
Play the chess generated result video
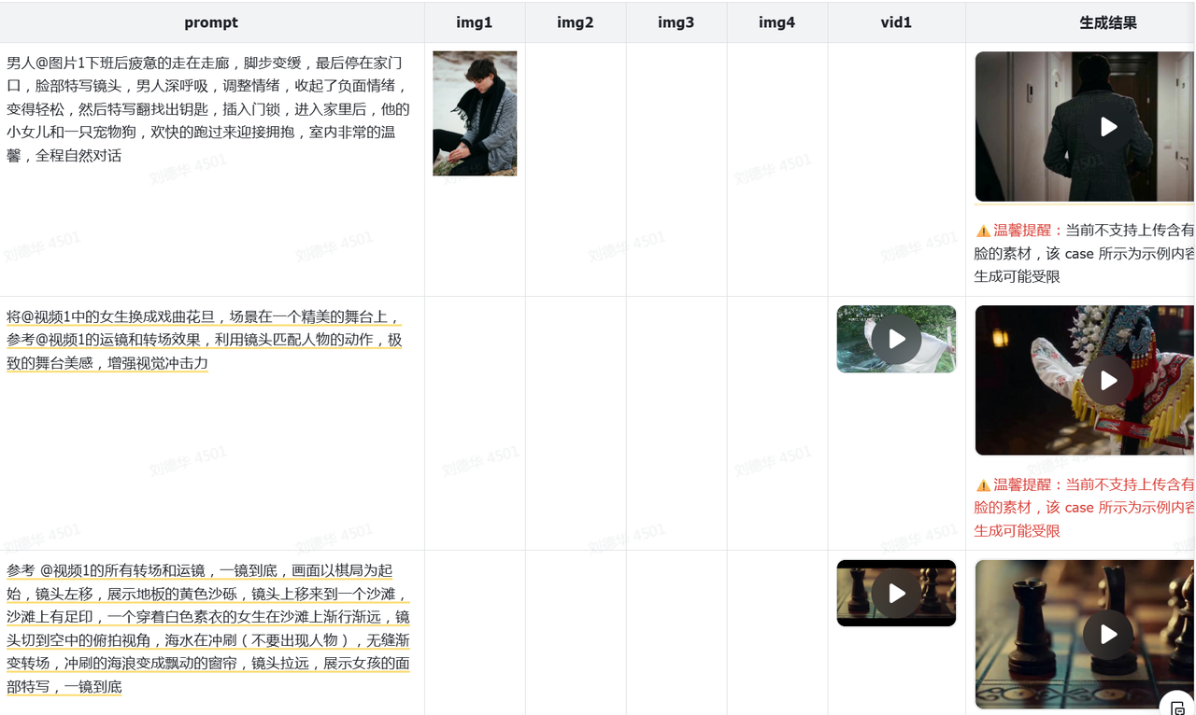pos(1108,635)
